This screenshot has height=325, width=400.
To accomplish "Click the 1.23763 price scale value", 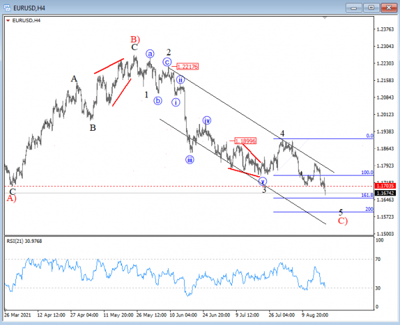I will click(385, 29).
